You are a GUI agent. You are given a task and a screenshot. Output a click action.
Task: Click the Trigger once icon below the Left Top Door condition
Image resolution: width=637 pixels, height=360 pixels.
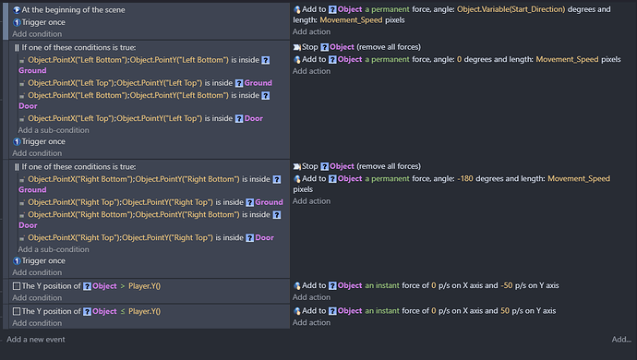pos(17,142)
